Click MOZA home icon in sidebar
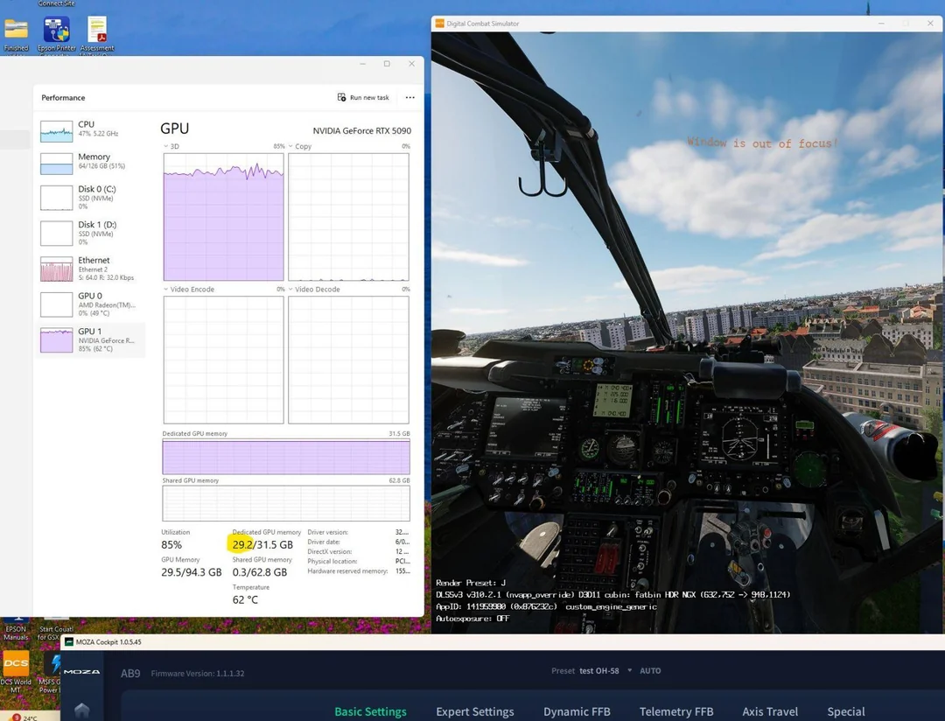945x721 pixels. click(x=82, y=710)
